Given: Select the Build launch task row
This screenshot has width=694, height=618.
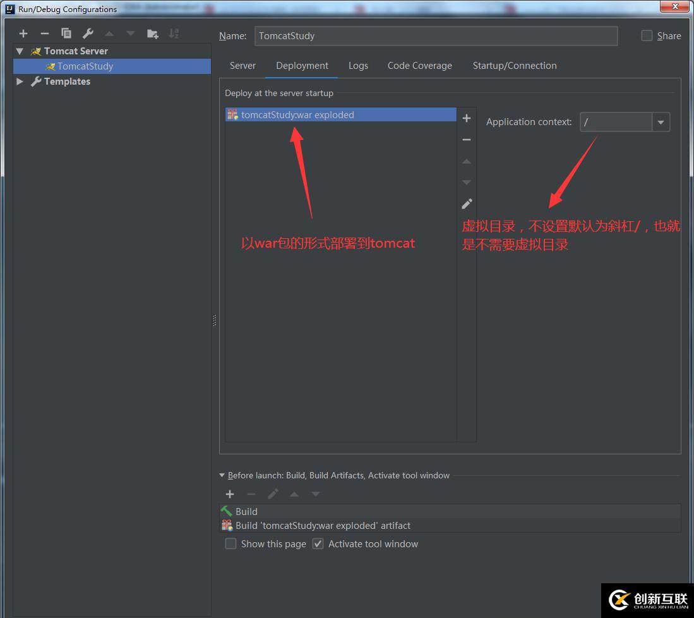Looking at the screenshot, I should pos(450,511).
